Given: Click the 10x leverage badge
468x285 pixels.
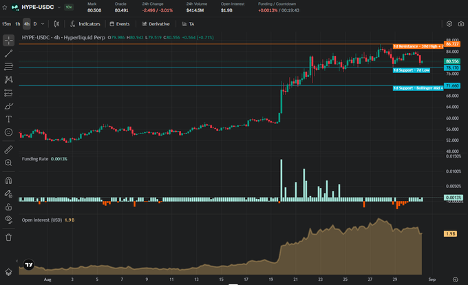Looking at the screenshot, I should click(x=69, y=7).
